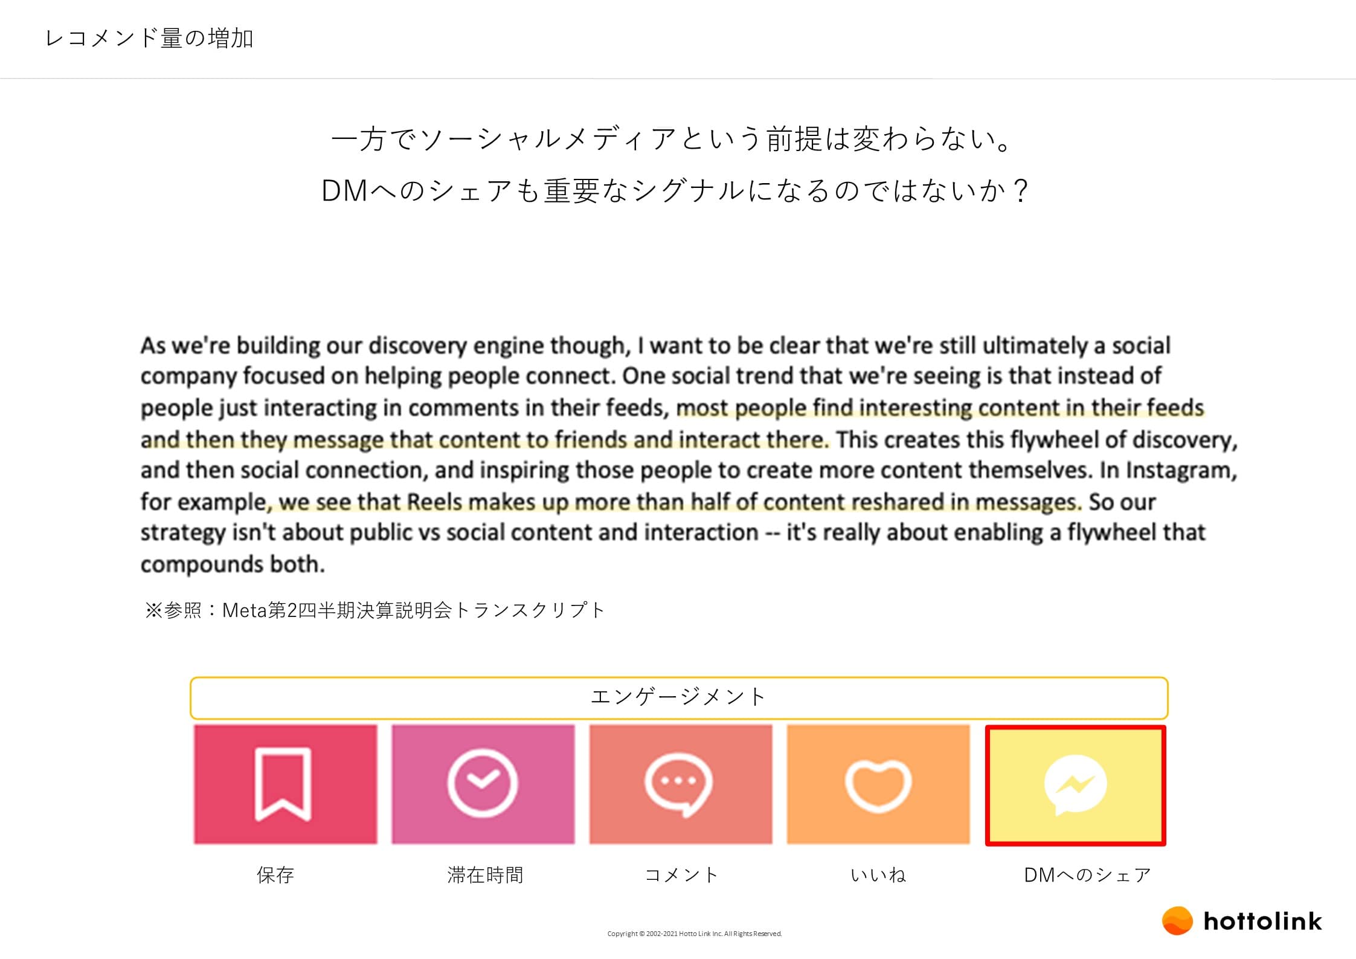Click the headline about DMへのシェアも重要なシグナル
Image resolution: width=1356 pixels, height=959 pixels.
675,191
